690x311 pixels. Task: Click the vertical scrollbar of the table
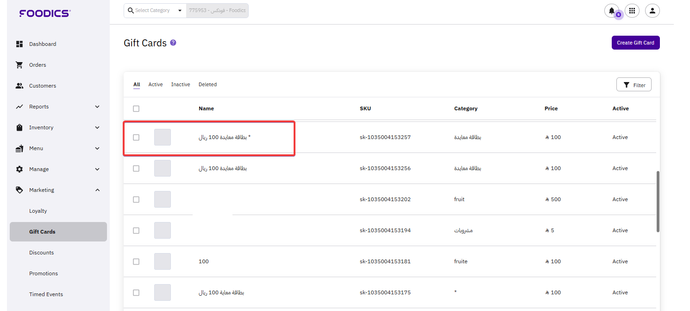click(658, 202)
